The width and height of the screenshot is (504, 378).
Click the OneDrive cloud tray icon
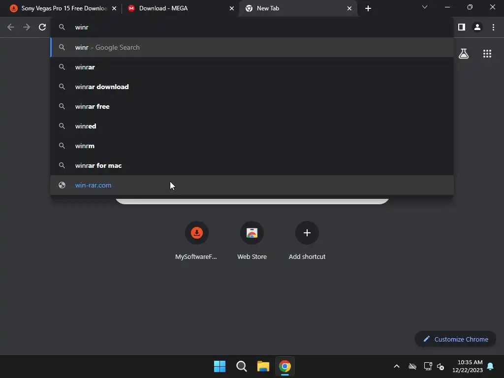coord(412,366)
